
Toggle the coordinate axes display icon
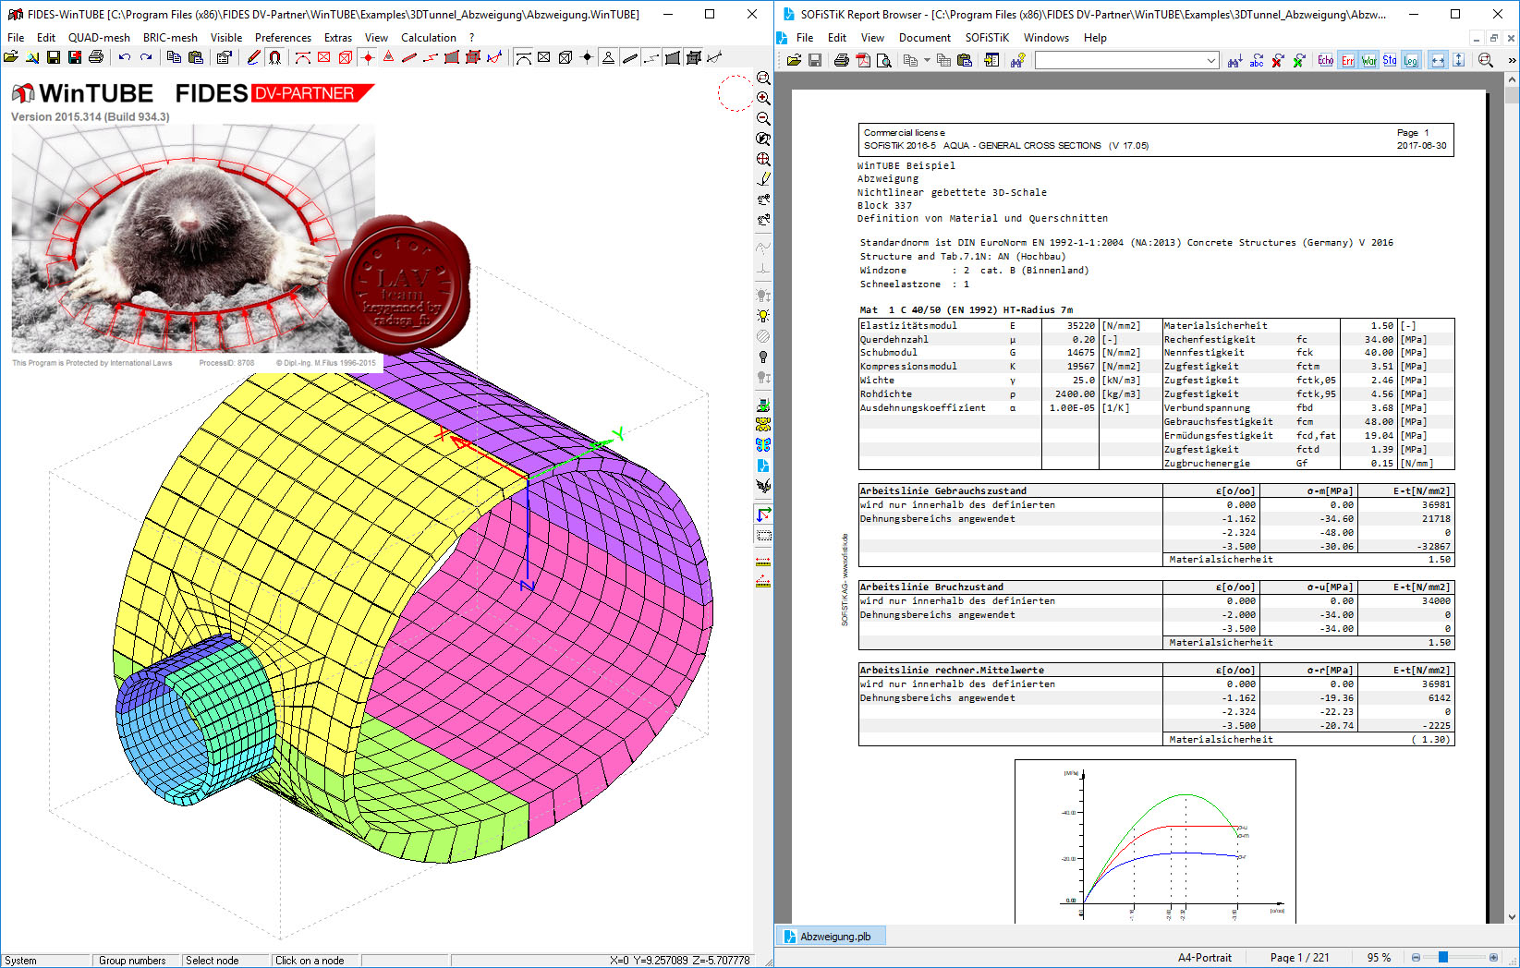point(763,514)
